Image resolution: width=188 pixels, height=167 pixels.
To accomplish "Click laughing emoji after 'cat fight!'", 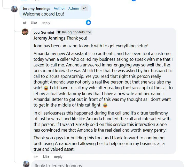I will [x=105, y=105].
